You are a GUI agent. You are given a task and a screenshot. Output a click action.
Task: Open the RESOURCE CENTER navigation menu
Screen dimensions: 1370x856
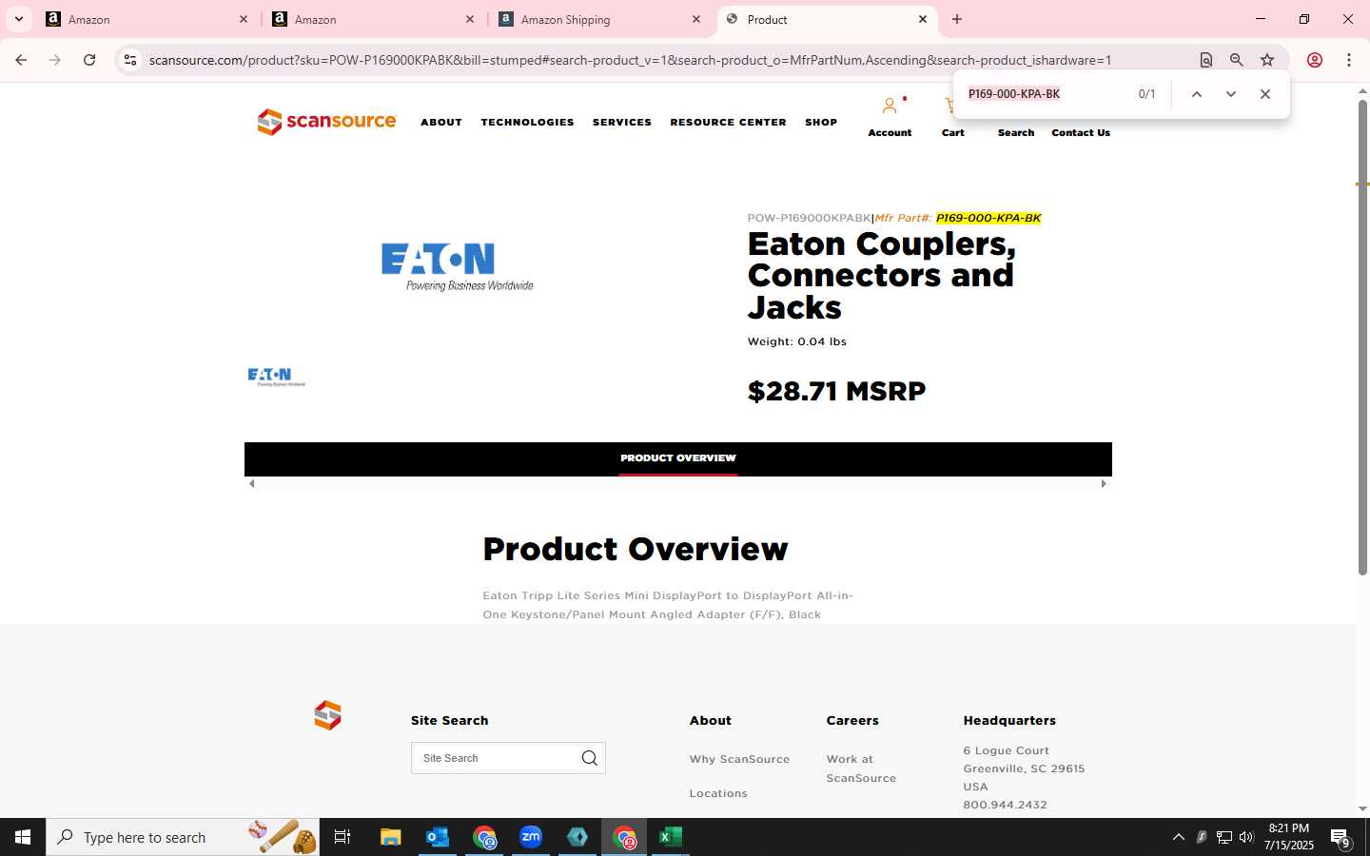coord(728,122)
